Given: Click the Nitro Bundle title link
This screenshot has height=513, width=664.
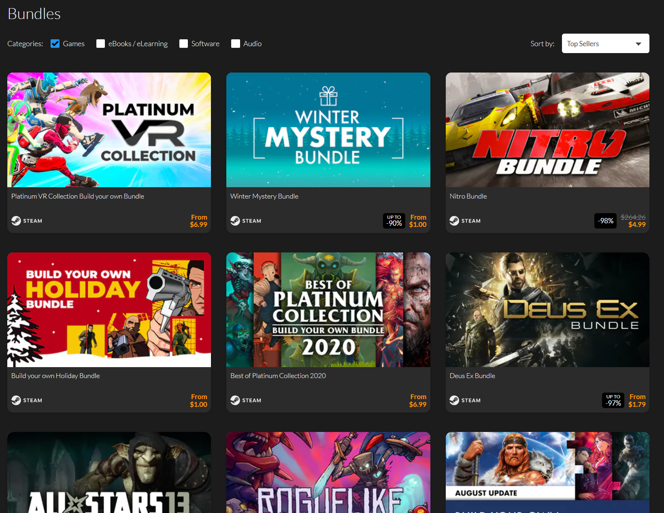Looking at the screenshot, I should click(468, 196).
